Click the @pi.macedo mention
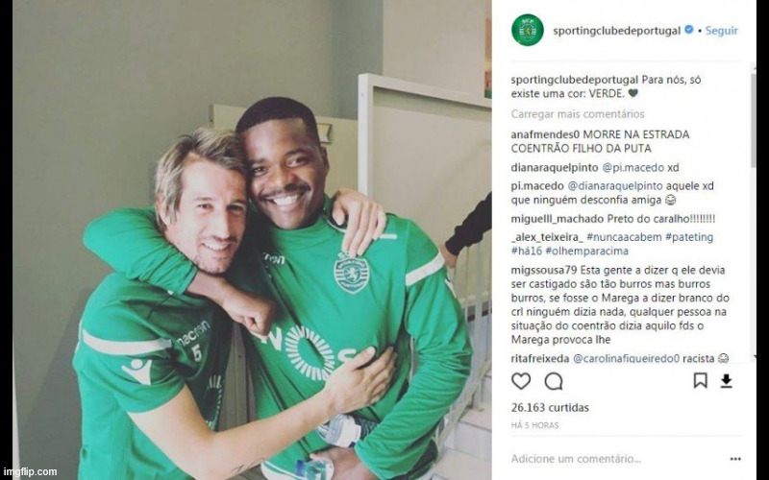Screen dimensions: 769x480 coord(633,167)
